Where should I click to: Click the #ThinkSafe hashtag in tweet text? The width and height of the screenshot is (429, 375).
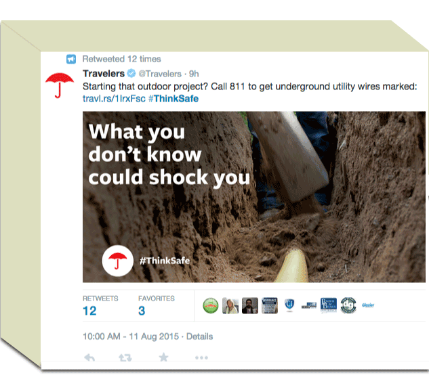click(173, 98)
